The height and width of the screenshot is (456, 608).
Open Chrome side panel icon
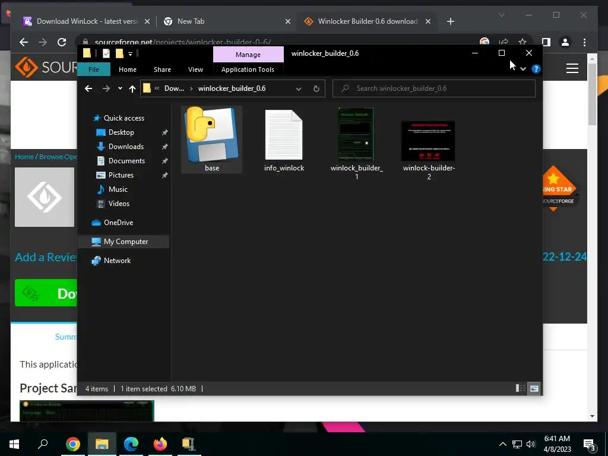546,42
